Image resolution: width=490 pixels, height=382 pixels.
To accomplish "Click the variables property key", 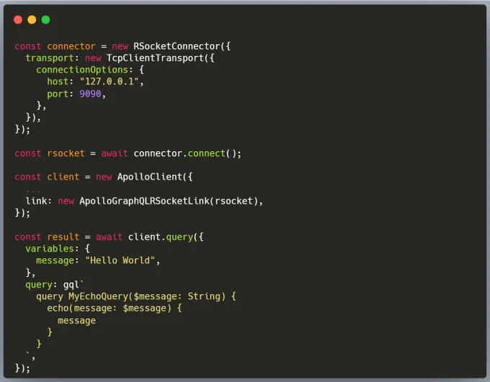I will [x=50, y=249].
